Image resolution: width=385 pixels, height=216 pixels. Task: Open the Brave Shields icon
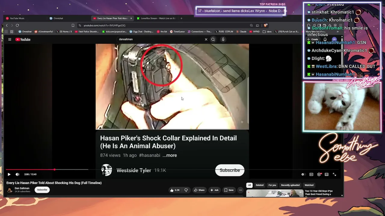pyautogui.click(x=265, y=25)
